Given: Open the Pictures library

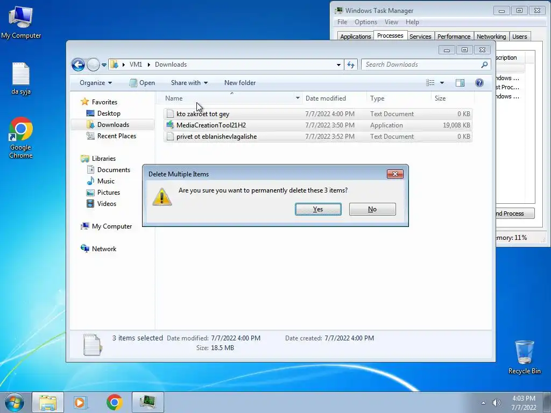Looking at the screenshot, I should click(109, 193).
